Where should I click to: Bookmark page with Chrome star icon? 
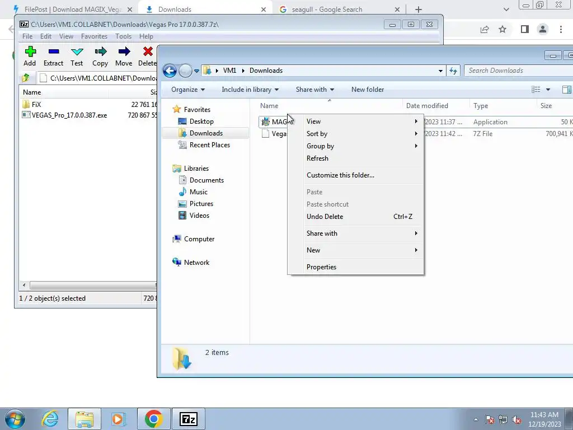tap(502, 29)
